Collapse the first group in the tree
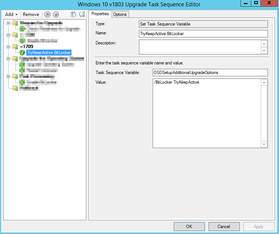The width and height of the screenshot is (279, 234). click(9, 23)
